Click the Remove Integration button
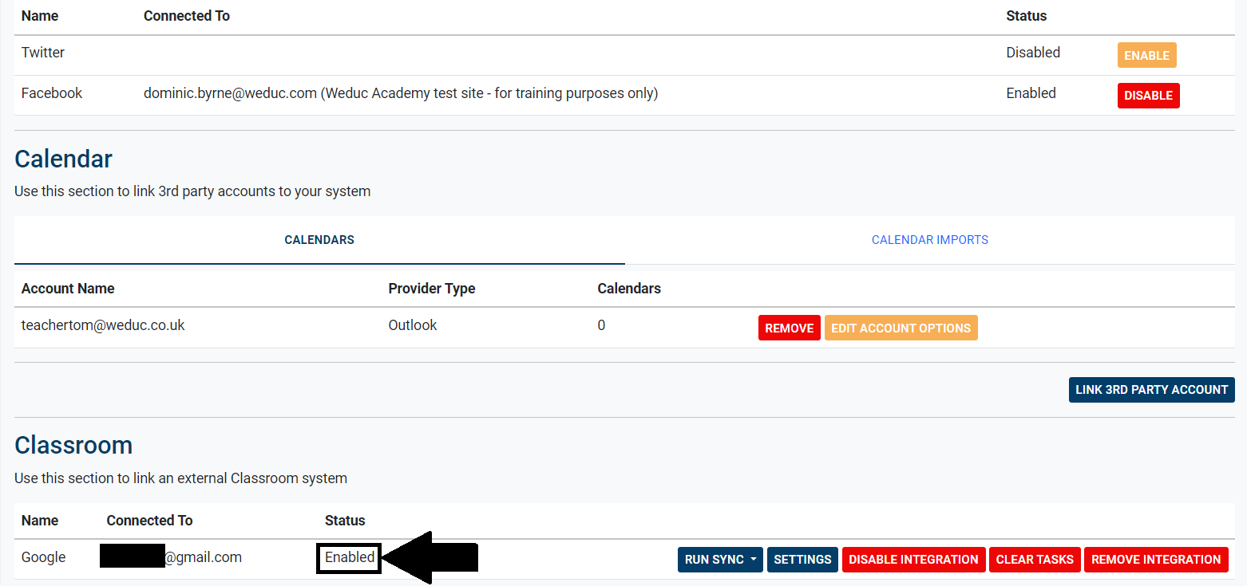 point(1155,560)
